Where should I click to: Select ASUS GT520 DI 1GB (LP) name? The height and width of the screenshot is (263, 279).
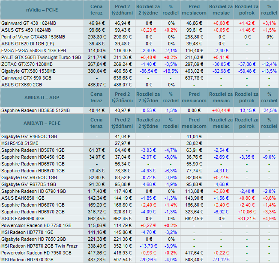(x=27, y=44)
